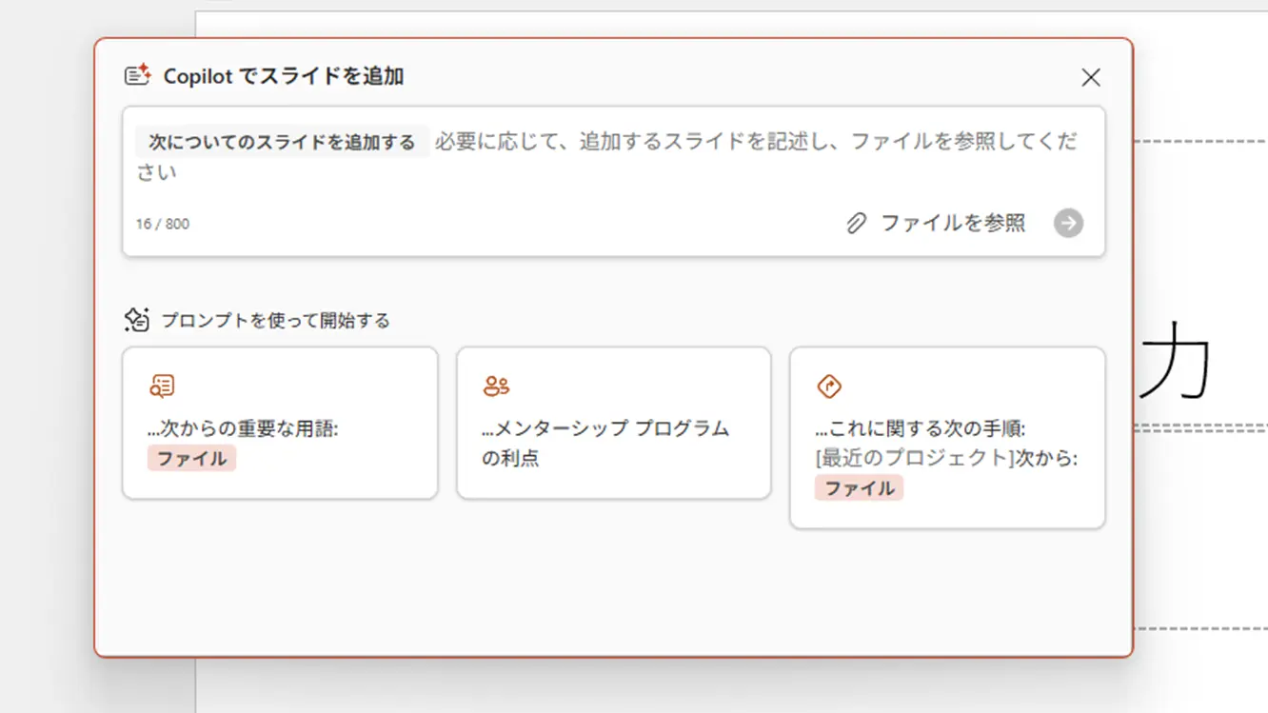Click the paperclip attach icon
This screenshot has height=713, width=1268.
point(856,224)
